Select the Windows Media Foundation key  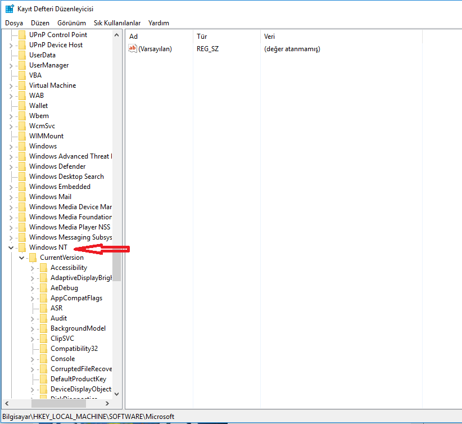point(70,217)
